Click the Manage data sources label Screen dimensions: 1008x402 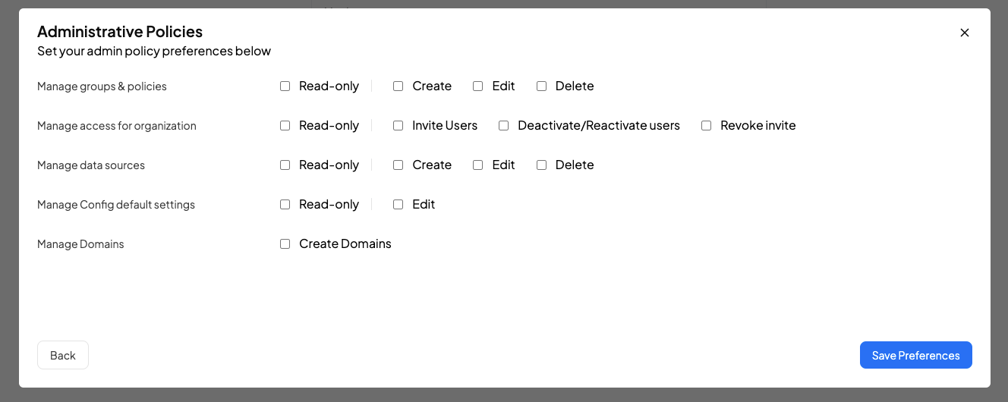(x=90, y=165)
